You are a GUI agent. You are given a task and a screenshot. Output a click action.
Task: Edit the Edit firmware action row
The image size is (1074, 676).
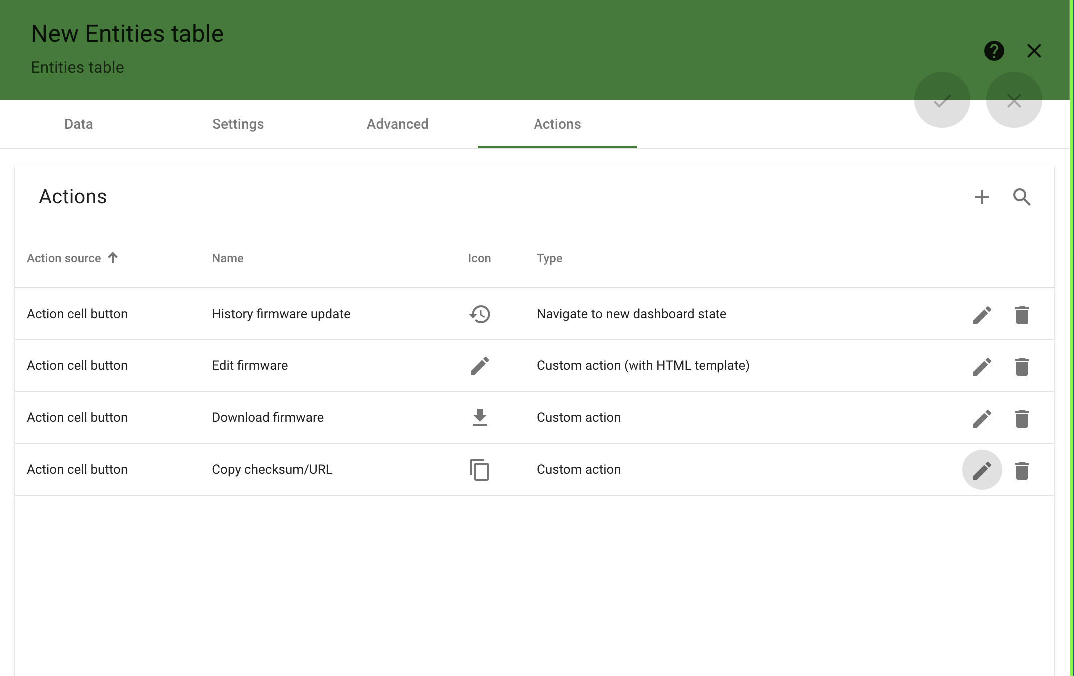coord(982,366)
